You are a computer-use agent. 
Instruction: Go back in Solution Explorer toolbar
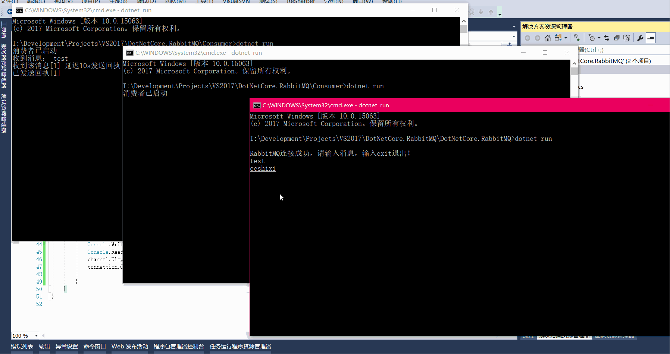coord(527,38)
